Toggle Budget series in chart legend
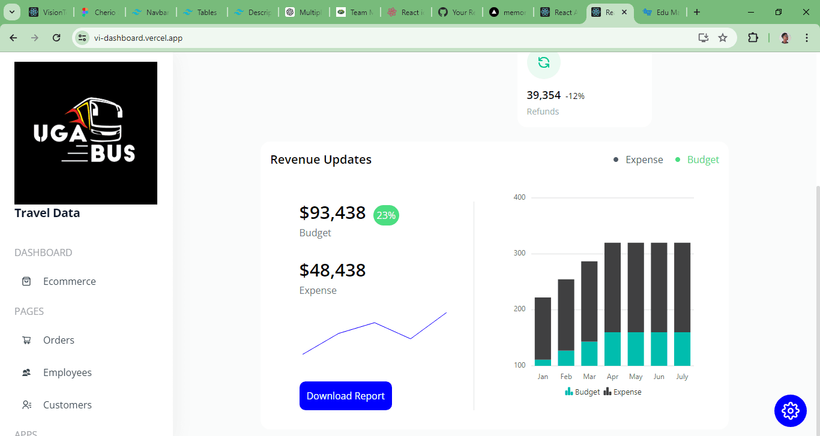Image resolution: width=820 pixels, height=436 pixels. 582,392
